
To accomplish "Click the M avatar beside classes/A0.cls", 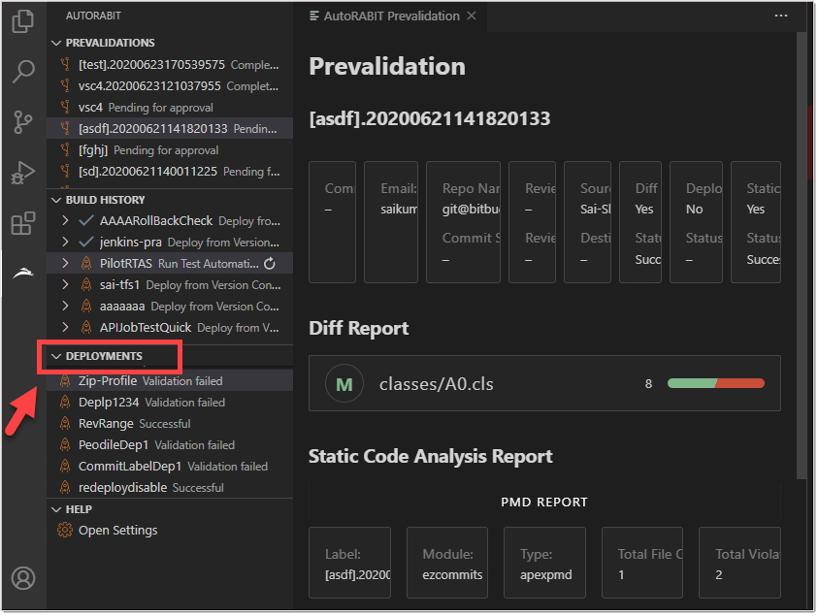I will tap(344, 383).
